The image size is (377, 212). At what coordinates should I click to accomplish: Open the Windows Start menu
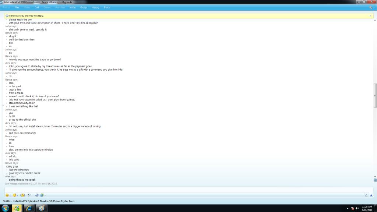click(x=5, y=208)
